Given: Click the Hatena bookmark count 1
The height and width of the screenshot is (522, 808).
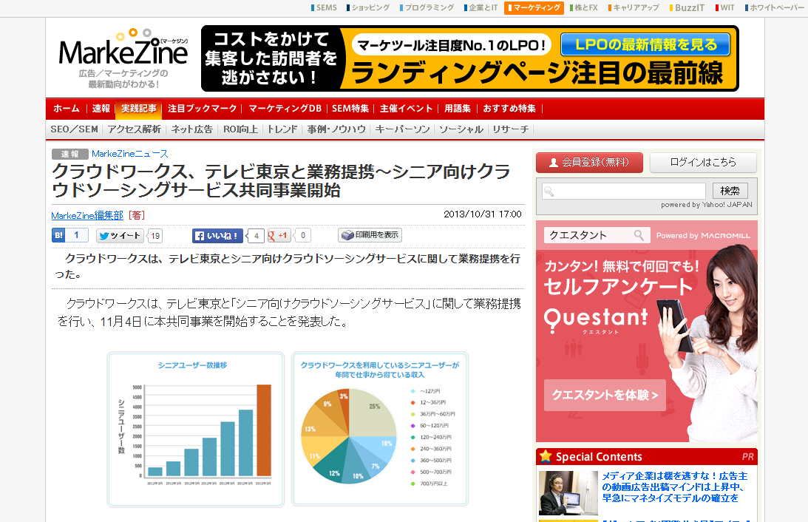Looking at the screenshot, I should [x=76, y=236].
